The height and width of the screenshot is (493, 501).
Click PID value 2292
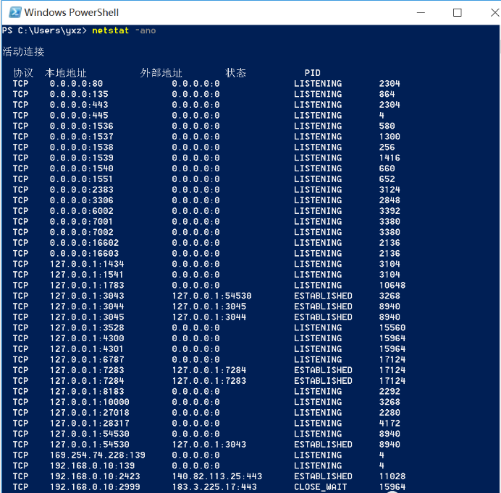tap(390, 392)
